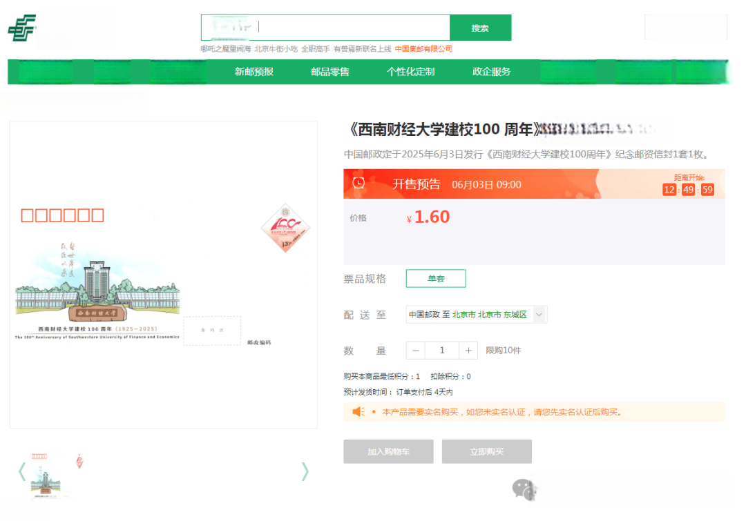Screen dimensions: 746x521
Task: Click the green 搜索 search button
Action: tap(481, 28)
